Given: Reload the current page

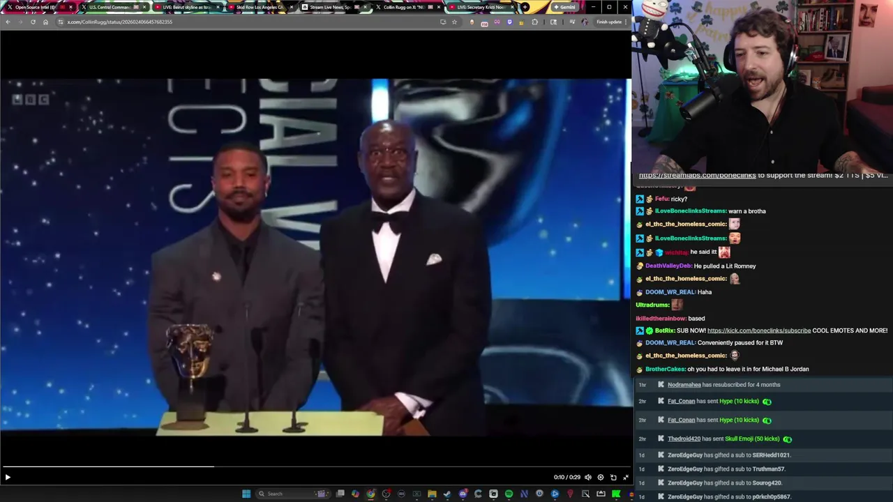Looking at the screenshot, I should [x=33, y=22].
